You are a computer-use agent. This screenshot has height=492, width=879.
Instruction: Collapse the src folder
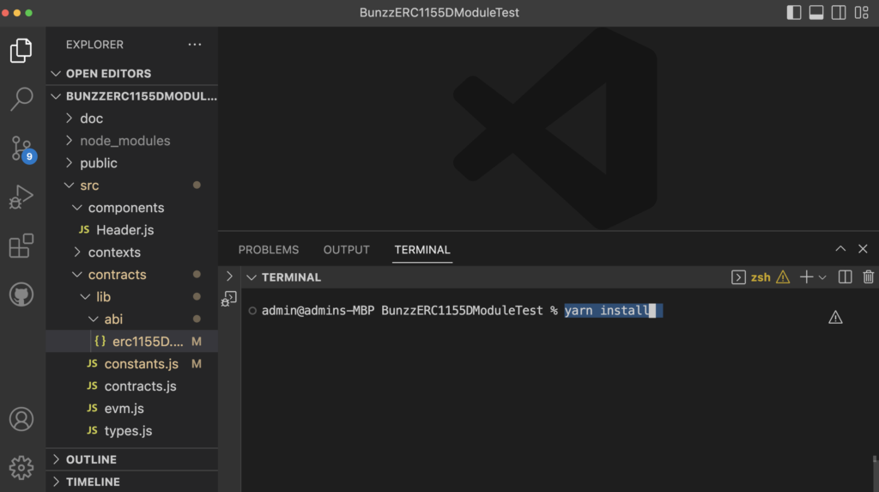pyautogui.click(x=131, y=185)
